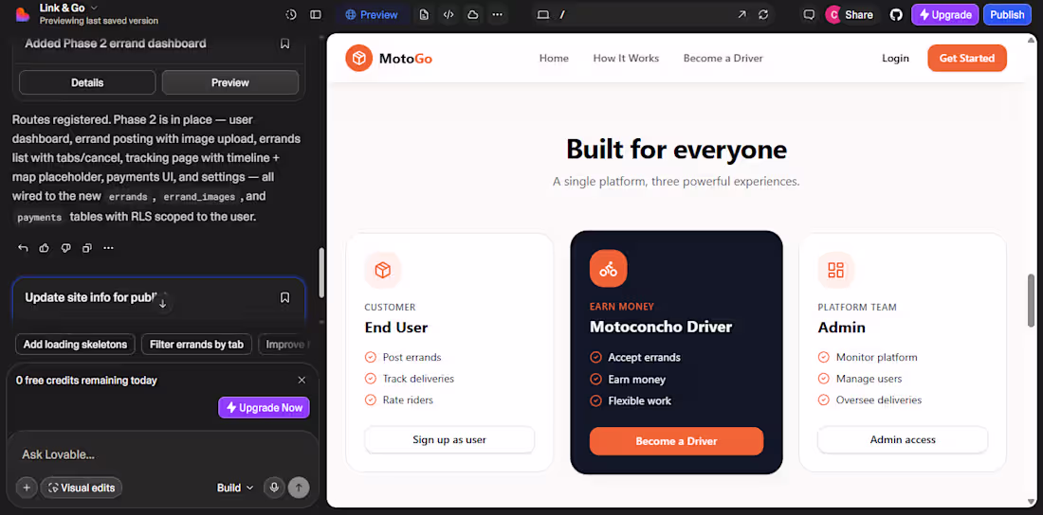Open preview in new tab arrow
The height and width of the screenshot is (515, 1043).
click(741, 14)
